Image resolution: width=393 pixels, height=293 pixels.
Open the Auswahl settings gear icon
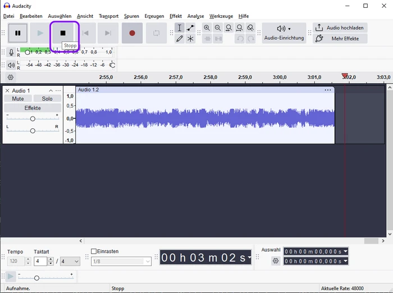pos(276,261)
